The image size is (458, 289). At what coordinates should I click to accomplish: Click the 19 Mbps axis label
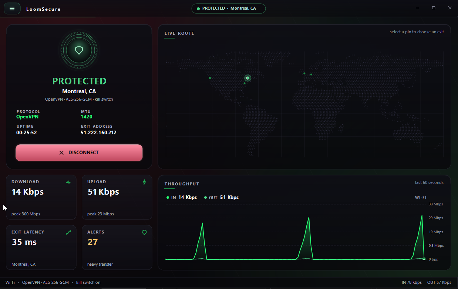[436, 232]
